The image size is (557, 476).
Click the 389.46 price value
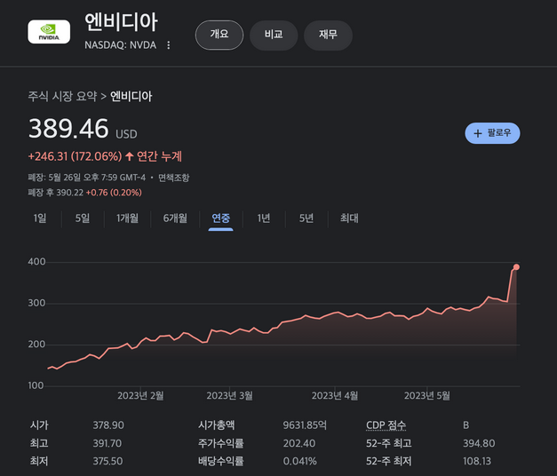click(x=68, y=128)
